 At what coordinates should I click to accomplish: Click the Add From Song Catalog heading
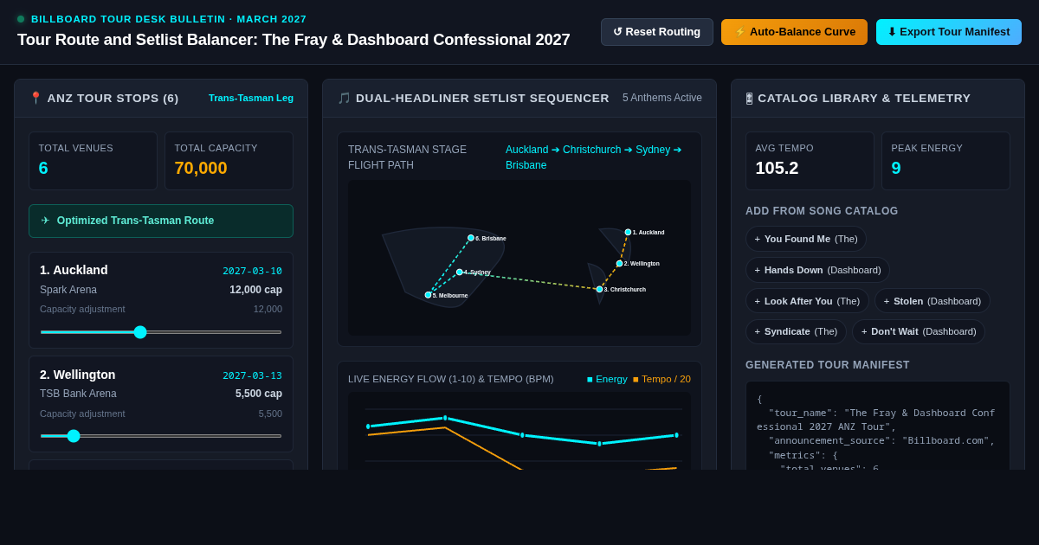(822, 211)
